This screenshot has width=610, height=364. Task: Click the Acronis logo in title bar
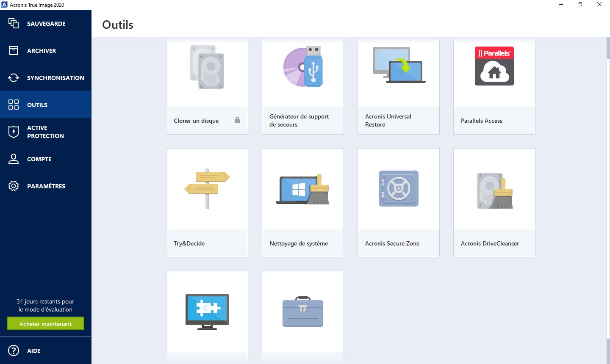point(4,5)
